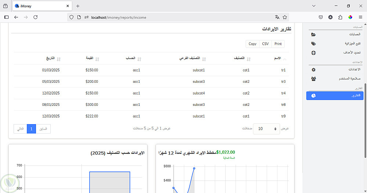Image resolution: width=367 pixels, height=193 pixels.
Task: Go back with the browser back arrow
Action: click(16, 17)
